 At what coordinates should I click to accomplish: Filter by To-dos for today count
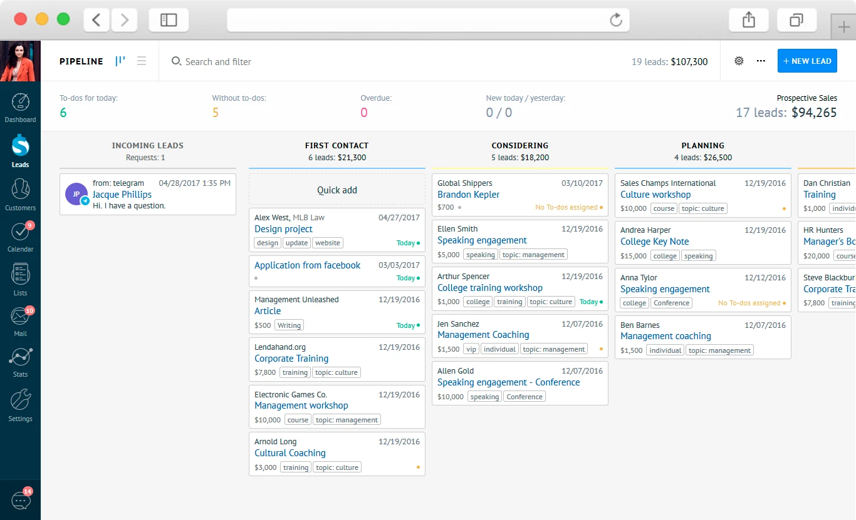[63, 113]
